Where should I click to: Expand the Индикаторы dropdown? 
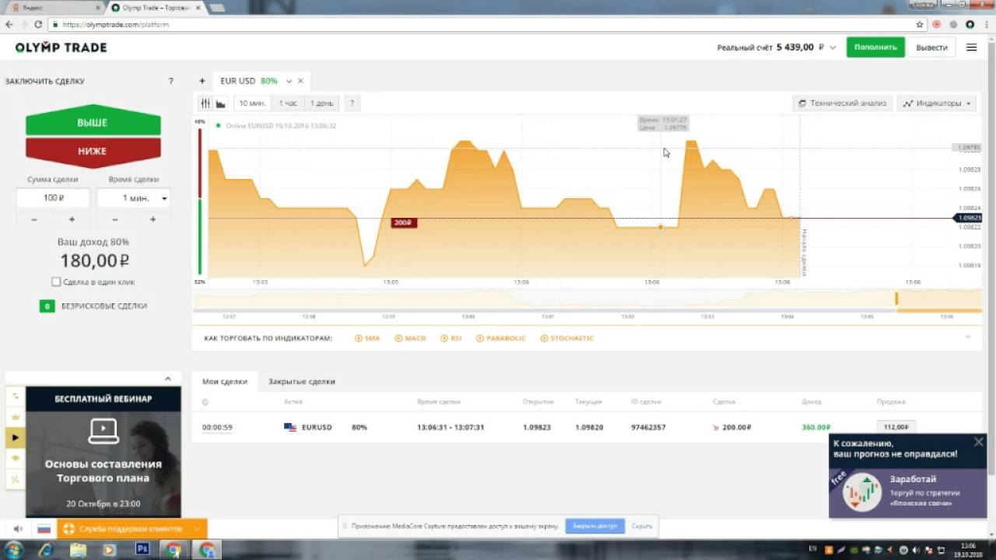click(x=937, y=103)
